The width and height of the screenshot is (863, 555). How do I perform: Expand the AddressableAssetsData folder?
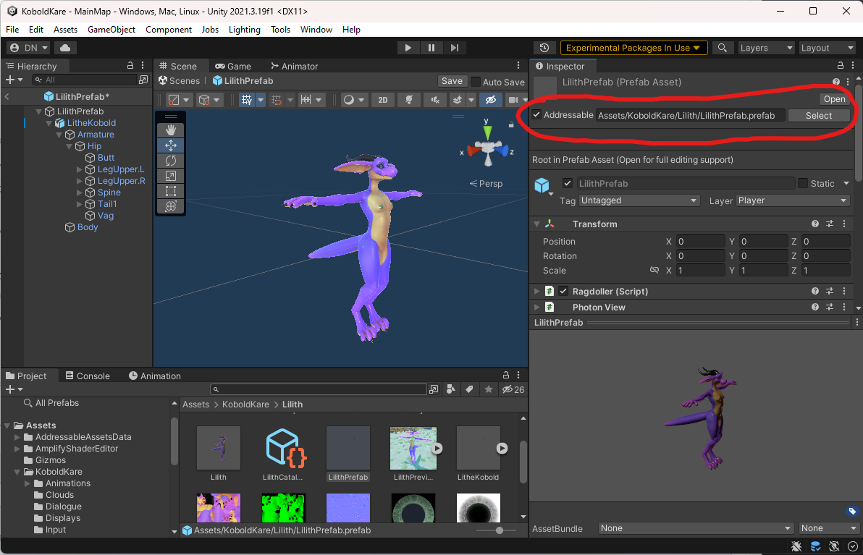17,437
